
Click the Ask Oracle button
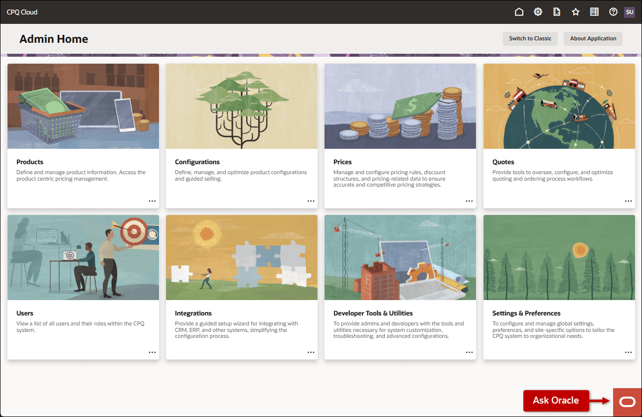tap(556, 401)
